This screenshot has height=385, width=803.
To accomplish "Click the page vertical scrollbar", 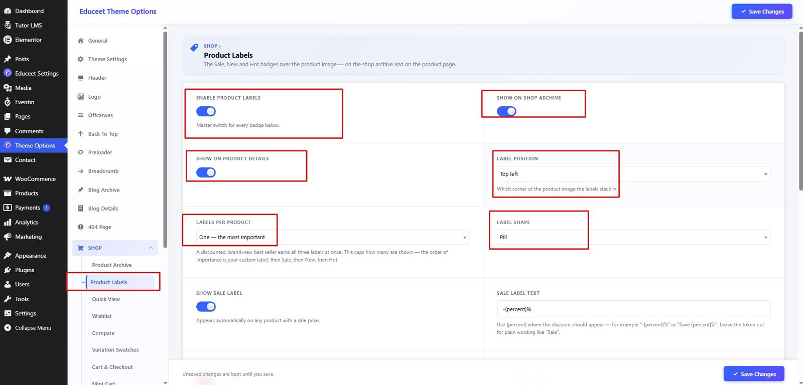I will tap(800, 111).
